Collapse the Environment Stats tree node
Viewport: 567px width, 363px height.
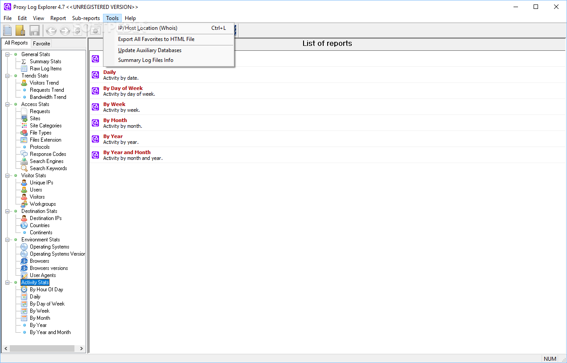coord(8,240)
